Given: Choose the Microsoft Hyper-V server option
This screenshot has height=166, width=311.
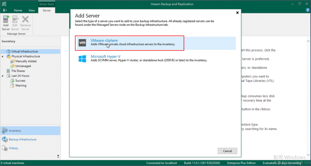Looking at the screenshot, I should 156,59.
